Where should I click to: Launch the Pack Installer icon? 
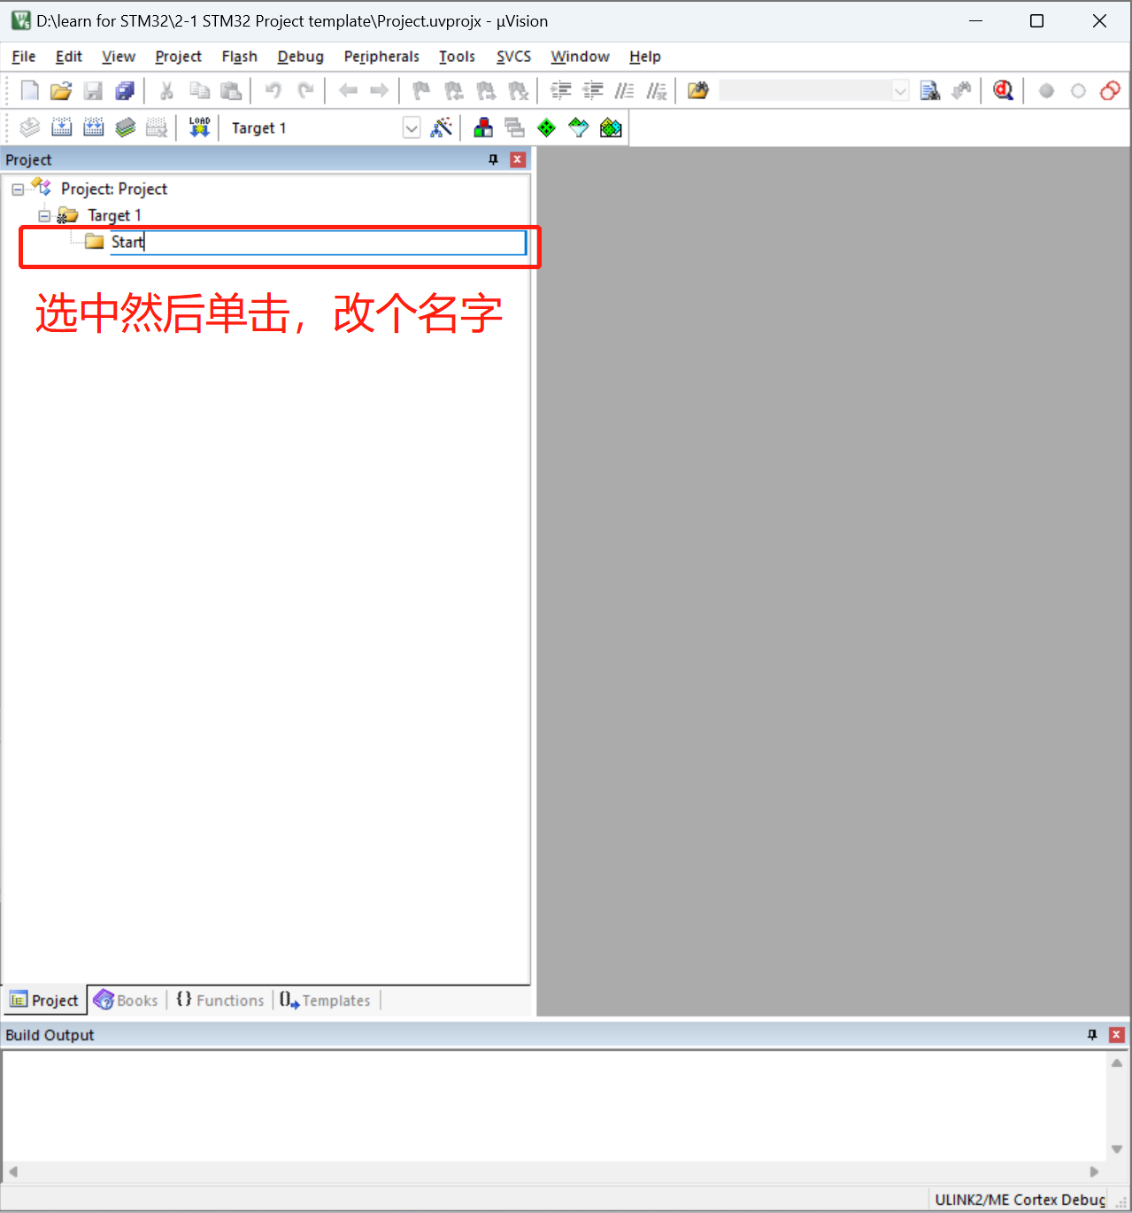click(x=611, y=127)
